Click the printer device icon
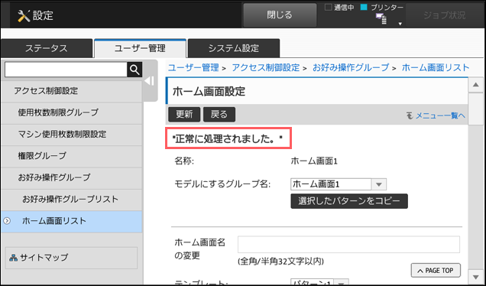Screen dimensions: 486x286 (x=381, y=18)
